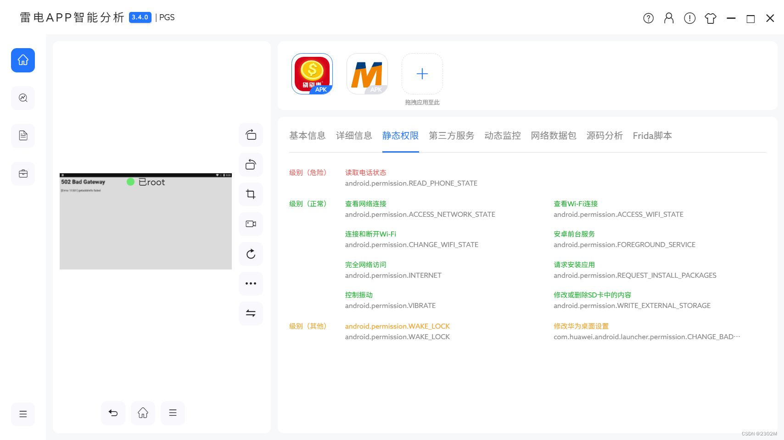The height and width of the screenshot is (440, 784).
Task: Switch to 基本信息 tab
Action: pos(308,136)
